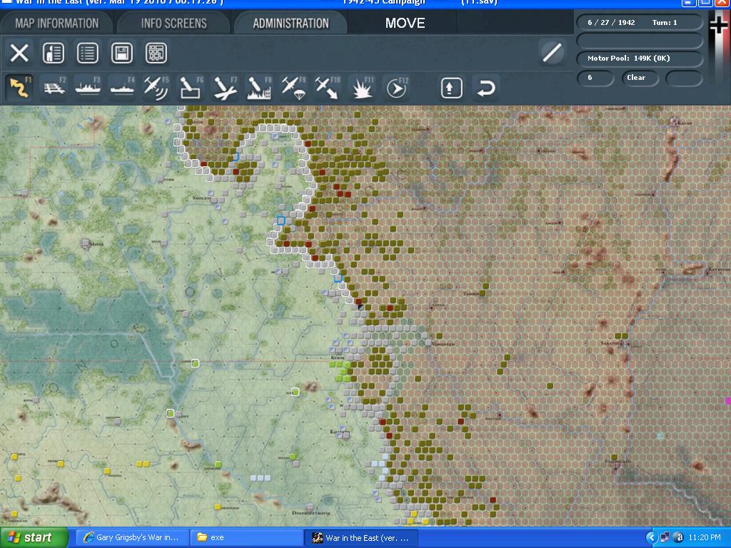Open the INFO SCREENS tab
The height and width of the screenshot is (548, 731).
pos(174,24)
